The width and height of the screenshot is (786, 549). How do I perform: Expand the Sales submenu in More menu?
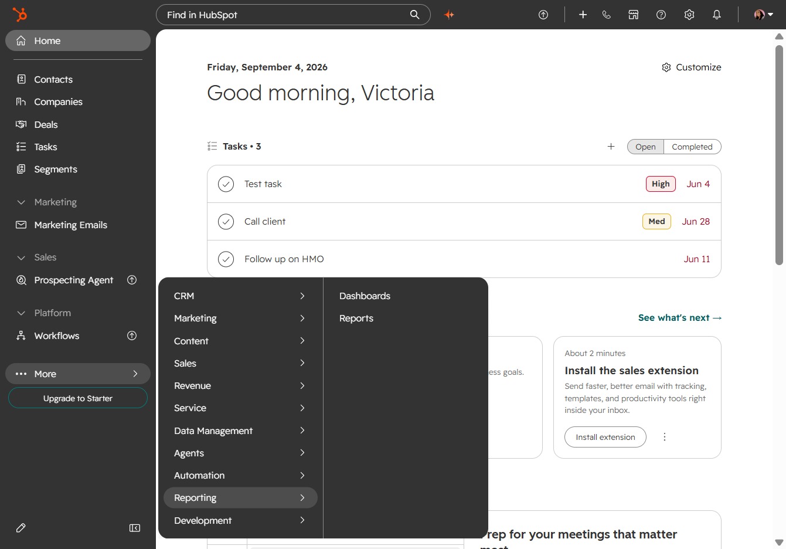click(240, 364)
